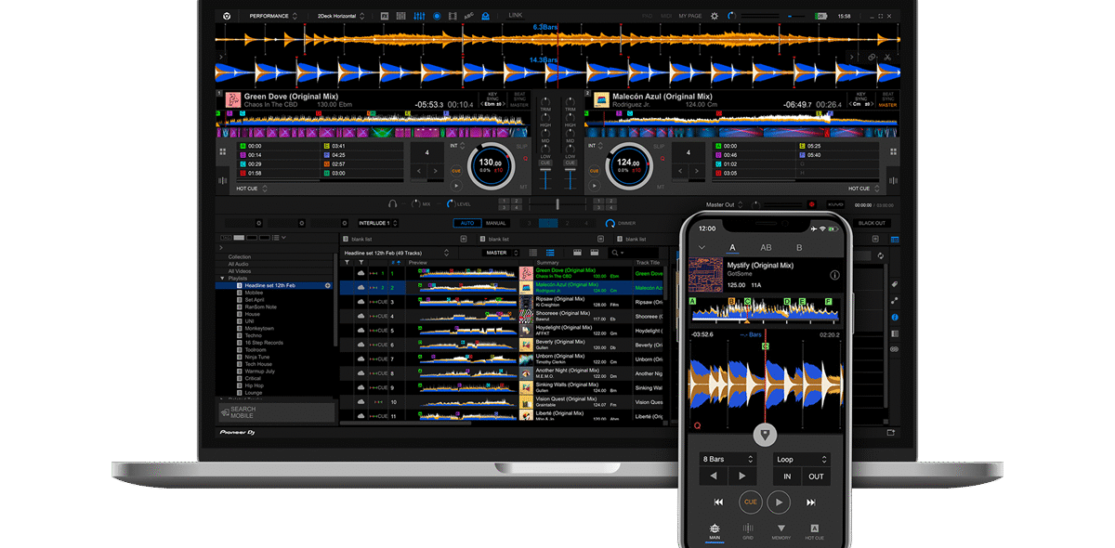Jump to hot cue E 03:41 on deck 1
1115x548 pixels.
tap(363, 146)
